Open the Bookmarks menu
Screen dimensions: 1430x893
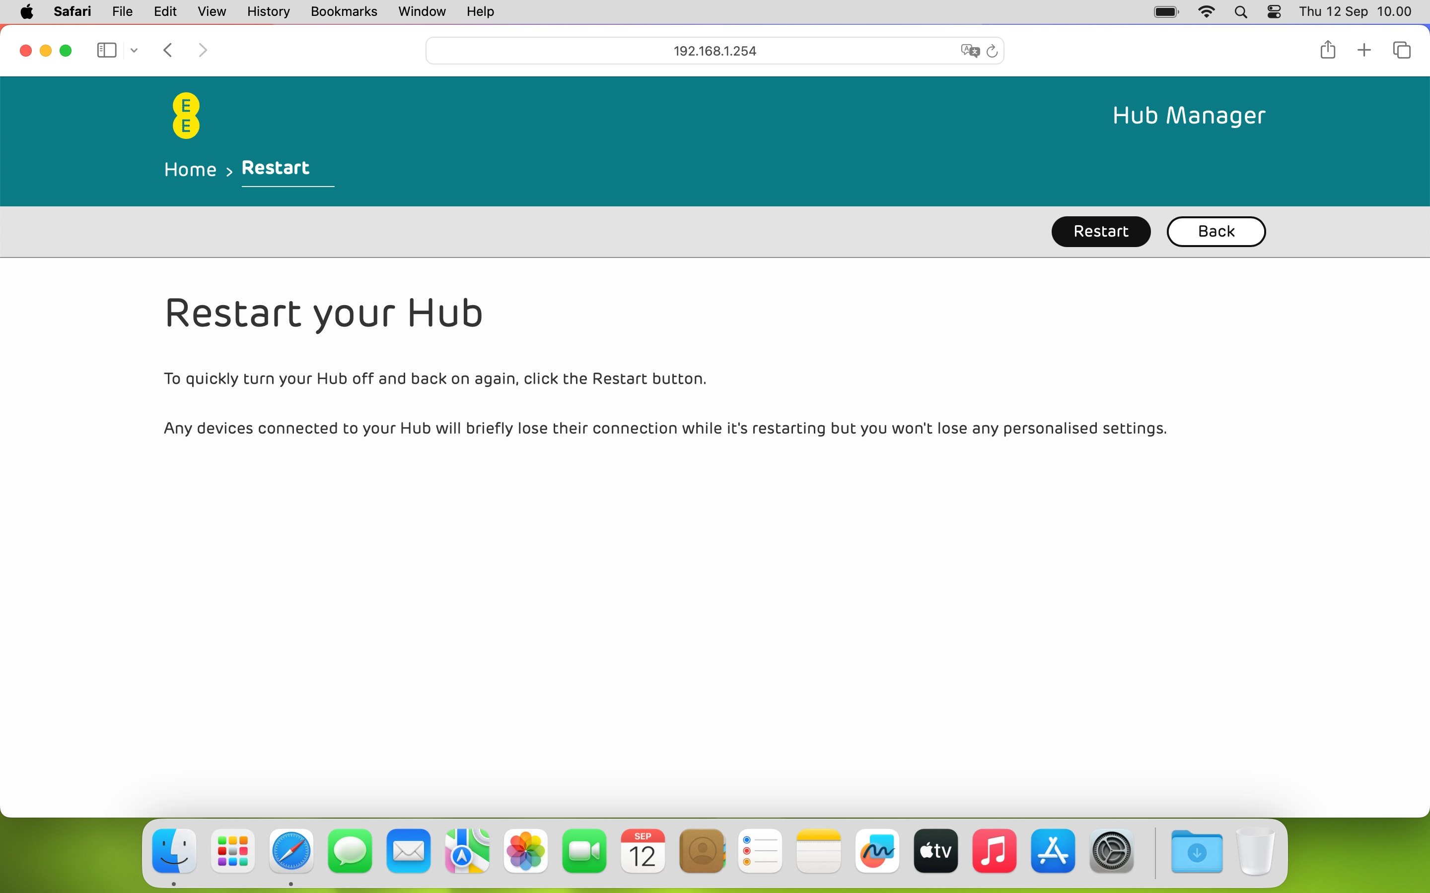click(344, 11)
